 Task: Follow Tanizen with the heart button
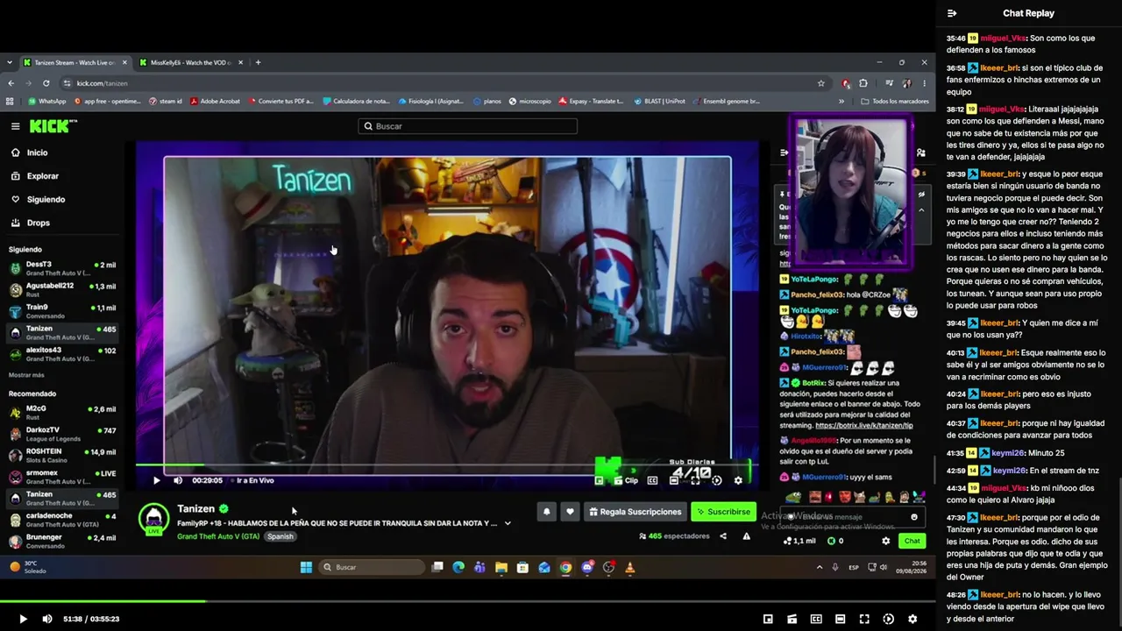coord(570,512)
